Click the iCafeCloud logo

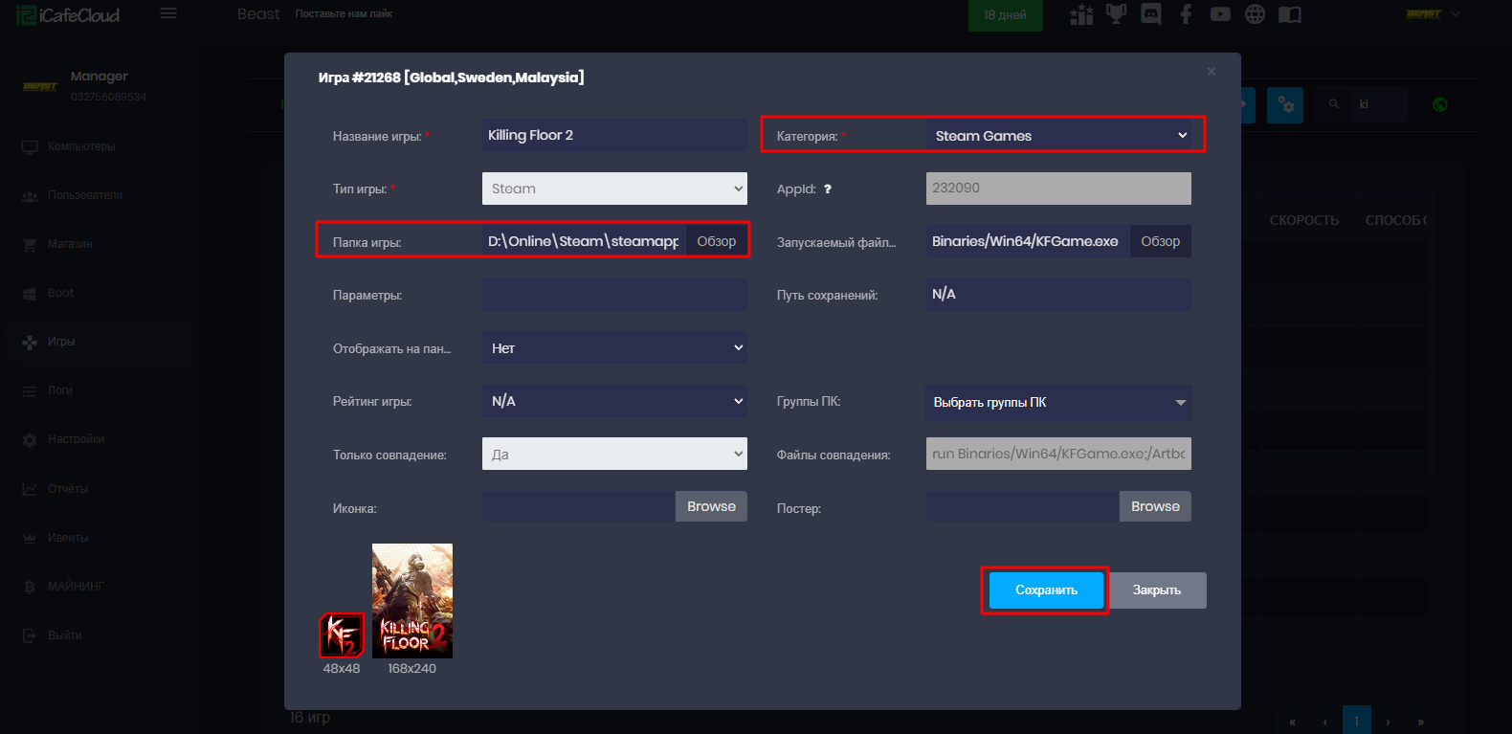coord(68,15)
